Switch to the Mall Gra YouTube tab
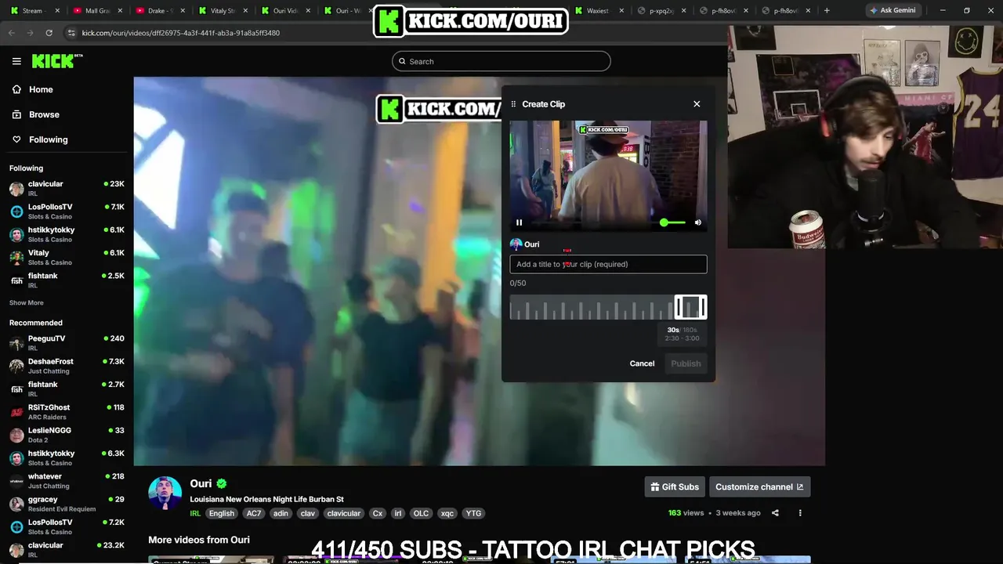The width and height of the screenshot is (1003, 564). click(98, 11)
